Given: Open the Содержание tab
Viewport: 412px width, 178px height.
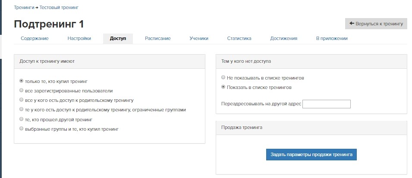Looking at the screenshot, I should 35,38.
